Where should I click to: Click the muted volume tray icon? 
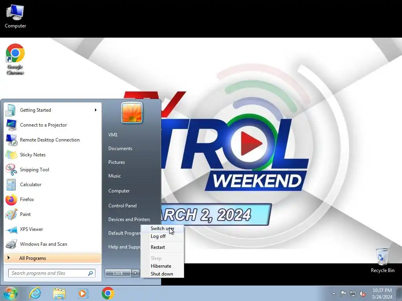362,294
